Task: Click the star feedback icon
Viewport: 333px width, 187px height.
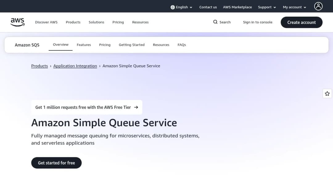Action: click(327, 94)
